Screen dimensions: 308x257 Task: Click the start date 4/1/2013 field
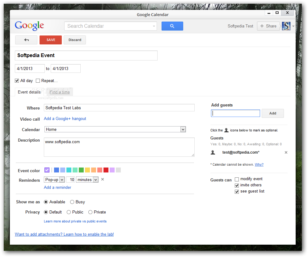tap(30, 68)
